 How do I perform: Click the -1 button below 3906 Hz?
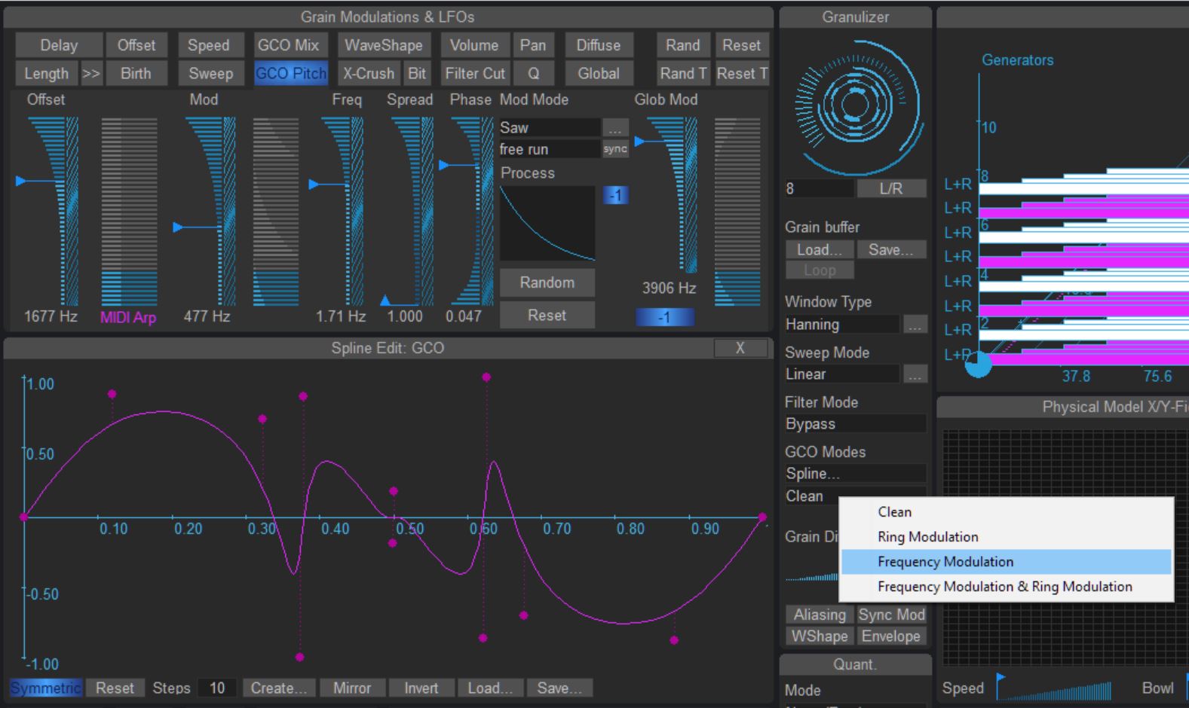(x=664, y=317)
